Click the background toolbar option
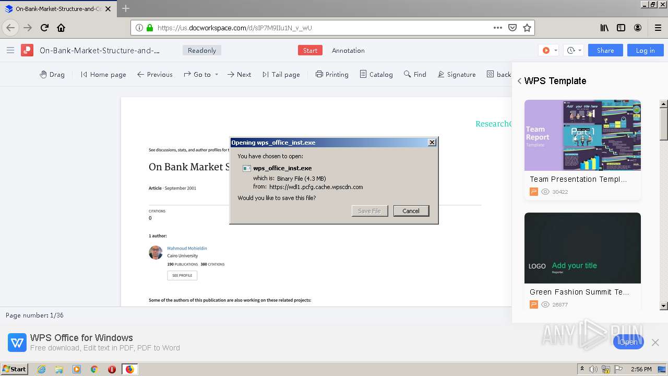Viewport: 668px width, 376px height. [499, 74]
